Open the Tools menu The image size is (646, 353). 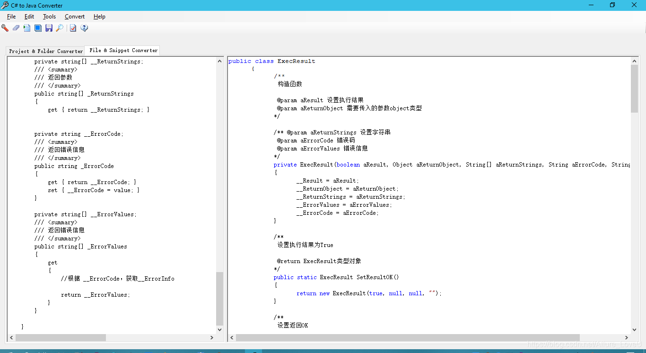click(49, 16)
